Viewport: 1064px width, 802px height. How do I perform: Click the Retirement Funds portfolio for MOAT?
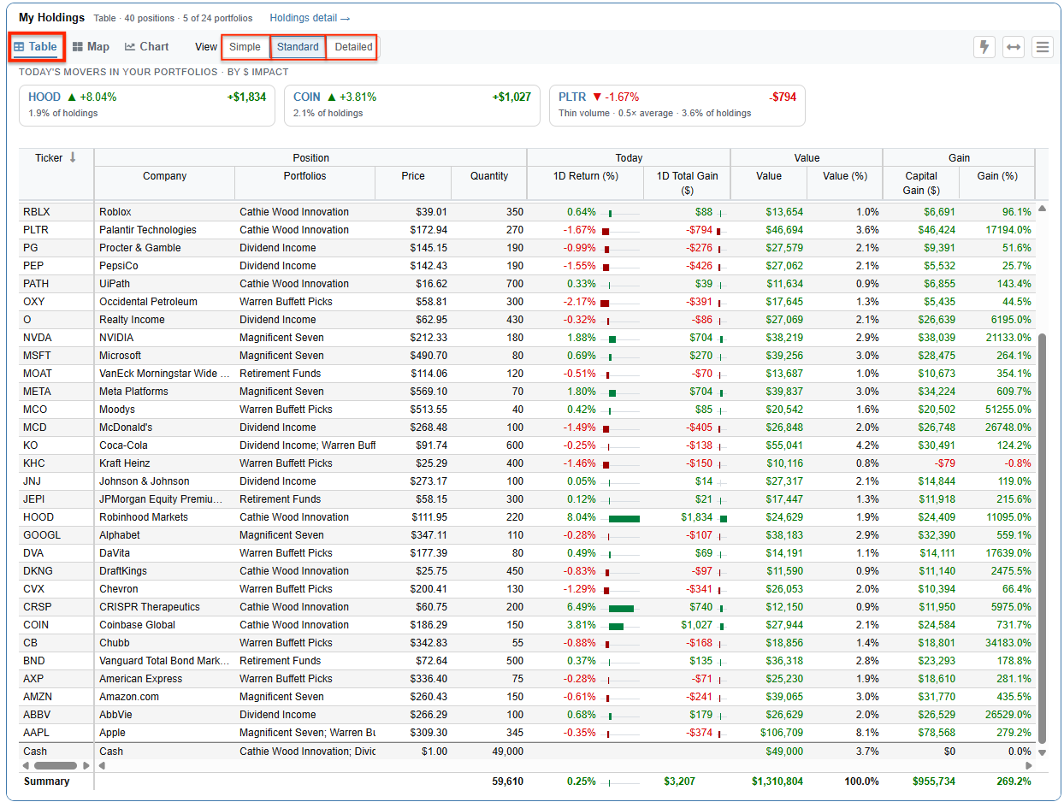tap(280, 374)
